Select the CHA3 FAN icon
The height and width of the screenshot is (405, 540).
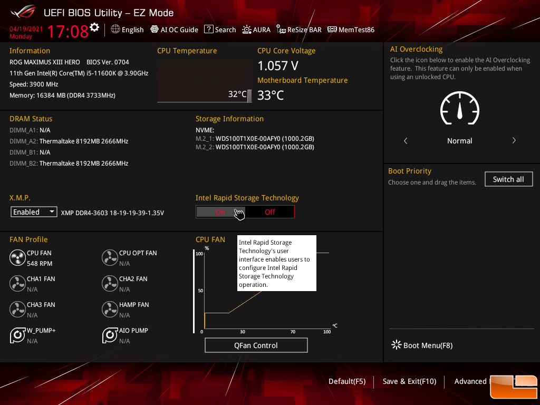(17, 310)
